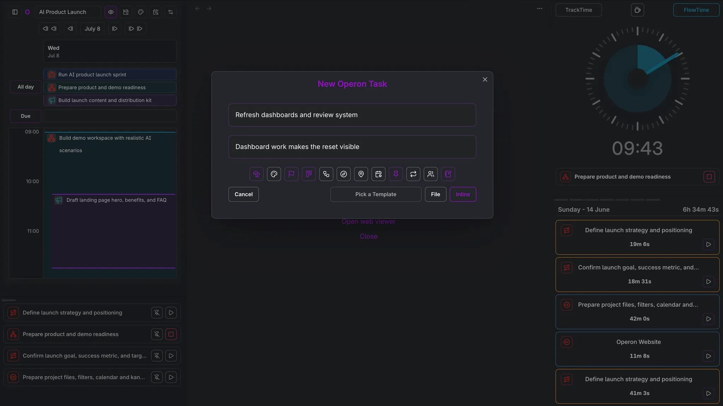Unpin Define launch strategy in bottom list
This screenshot has height=406, width=723.
pyautogui.click(x=157, y=313)
